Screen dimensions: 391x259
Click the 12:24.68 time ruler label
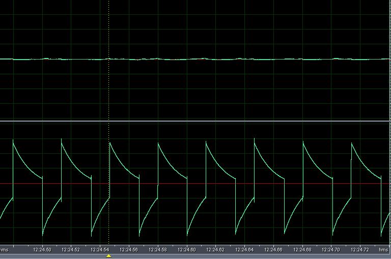point(302,249)
